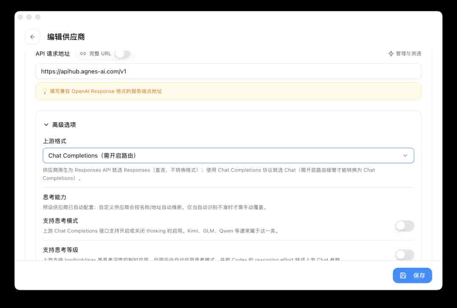457x308 pixels.
Task: Enable the 支持思考模式 toggle
Action: point(405,226)
